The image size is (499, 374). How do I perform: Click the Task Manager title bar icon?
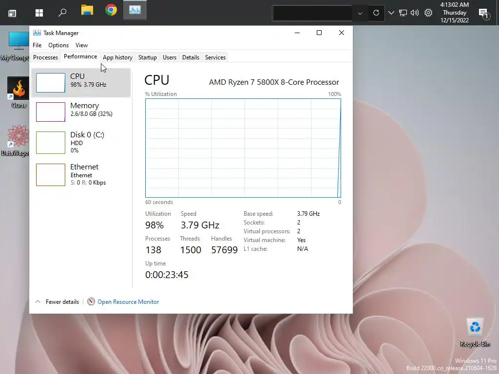[x=37, y=33]
